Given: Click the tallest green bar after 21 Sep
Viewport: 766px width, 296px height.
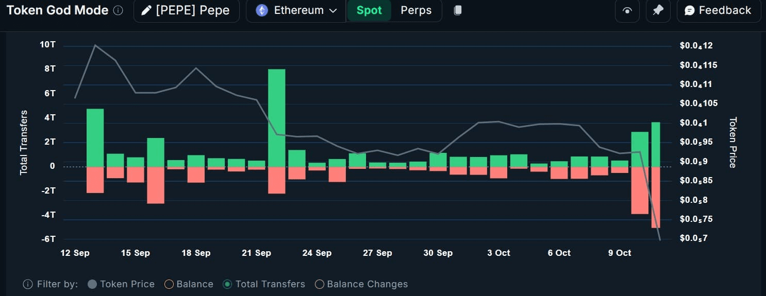Looking at the screenshot, I should point(277,118).
